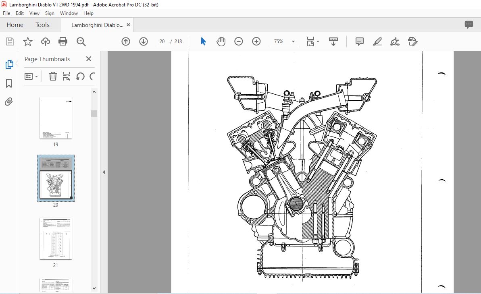
Task: Expand fit page options dropdown arrow
Action: [x=318, y=41]
